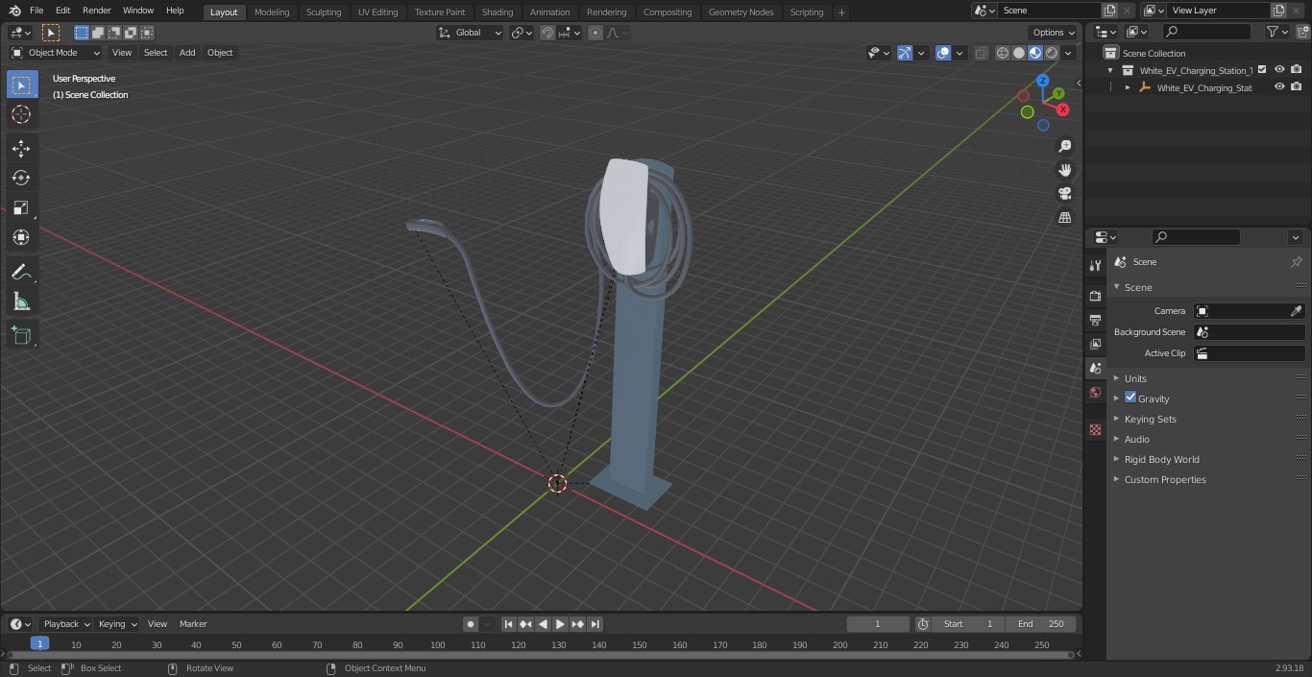Select the Transform tool
The height and width of the screenshot is (677, 1312).
click(21, 237)
